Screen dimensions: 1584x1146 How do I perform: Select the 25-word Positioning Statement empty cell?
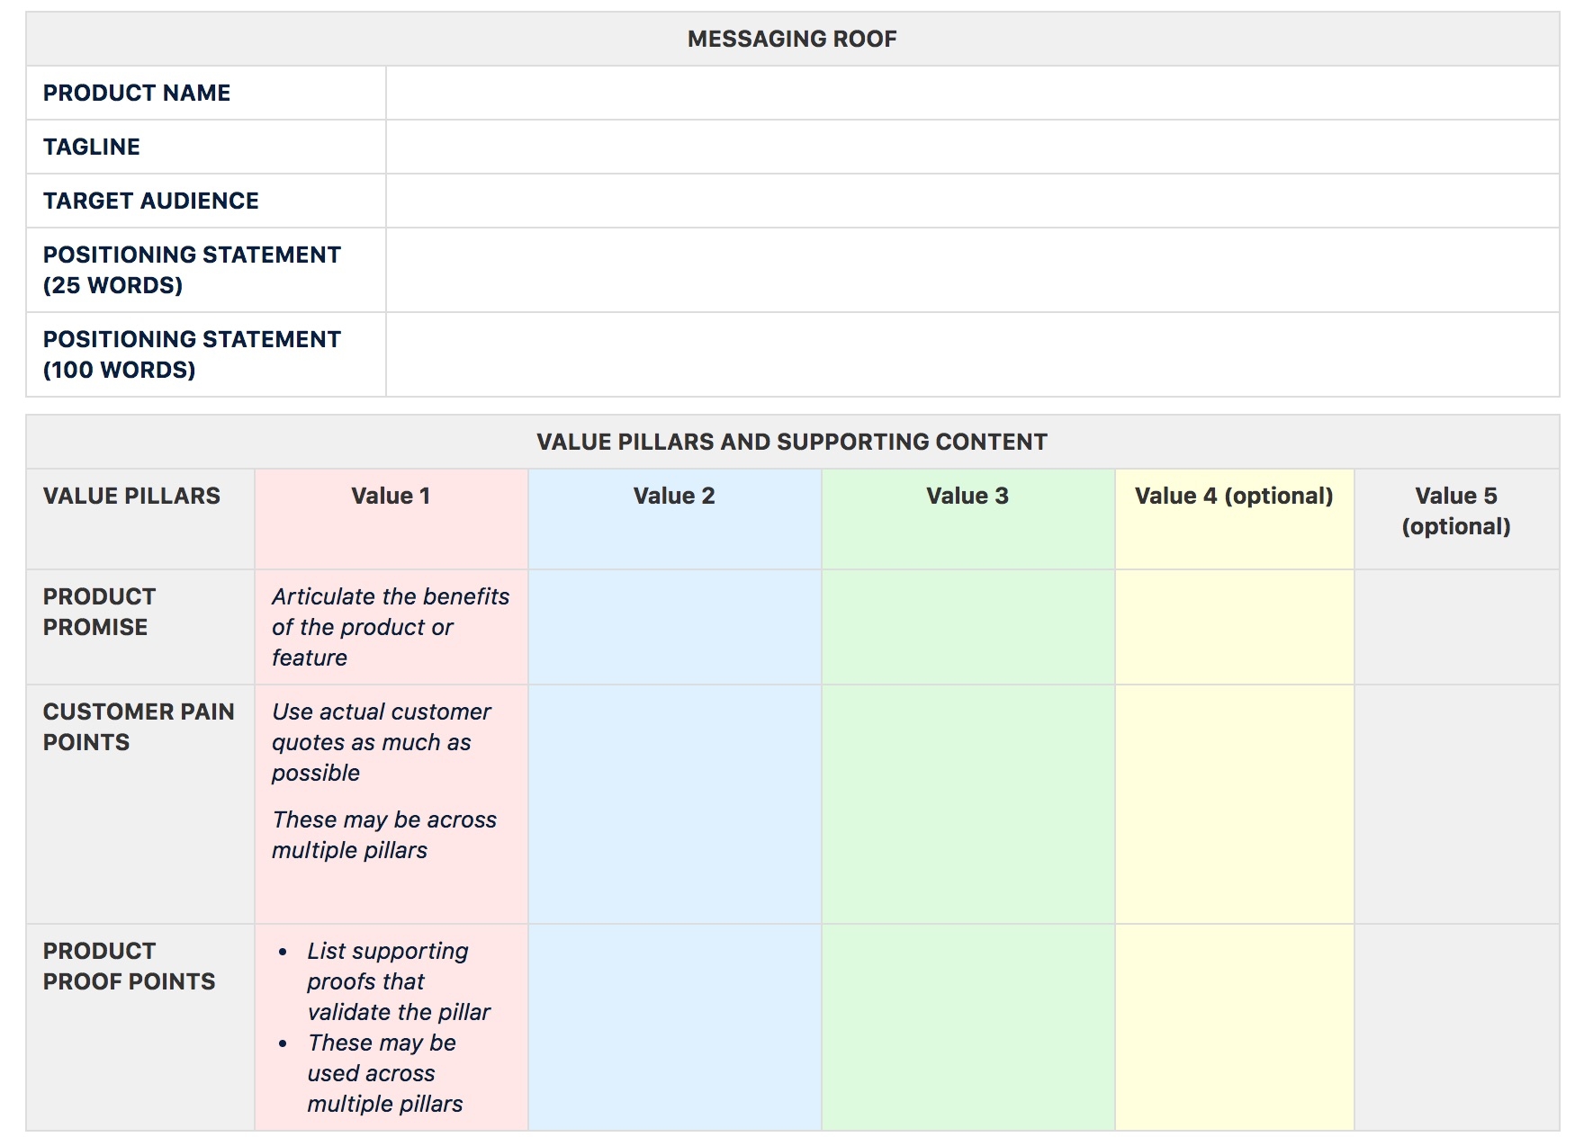pyautogui.click(x=972, y=270)
